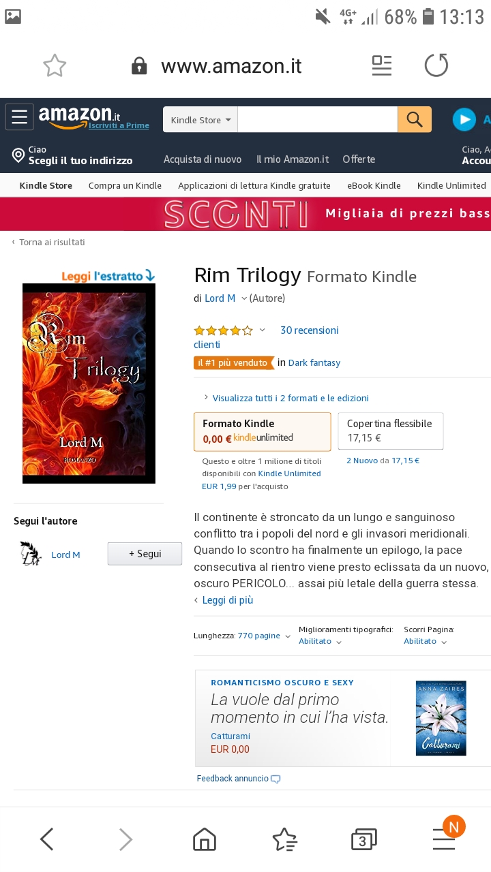Expand the star rating breakdown chevron
Viewport: 491px width, 872px height.
[262, 330]
